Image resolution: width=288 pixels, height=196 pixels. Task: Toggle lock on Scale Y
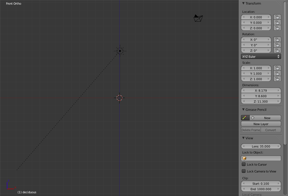277,73
